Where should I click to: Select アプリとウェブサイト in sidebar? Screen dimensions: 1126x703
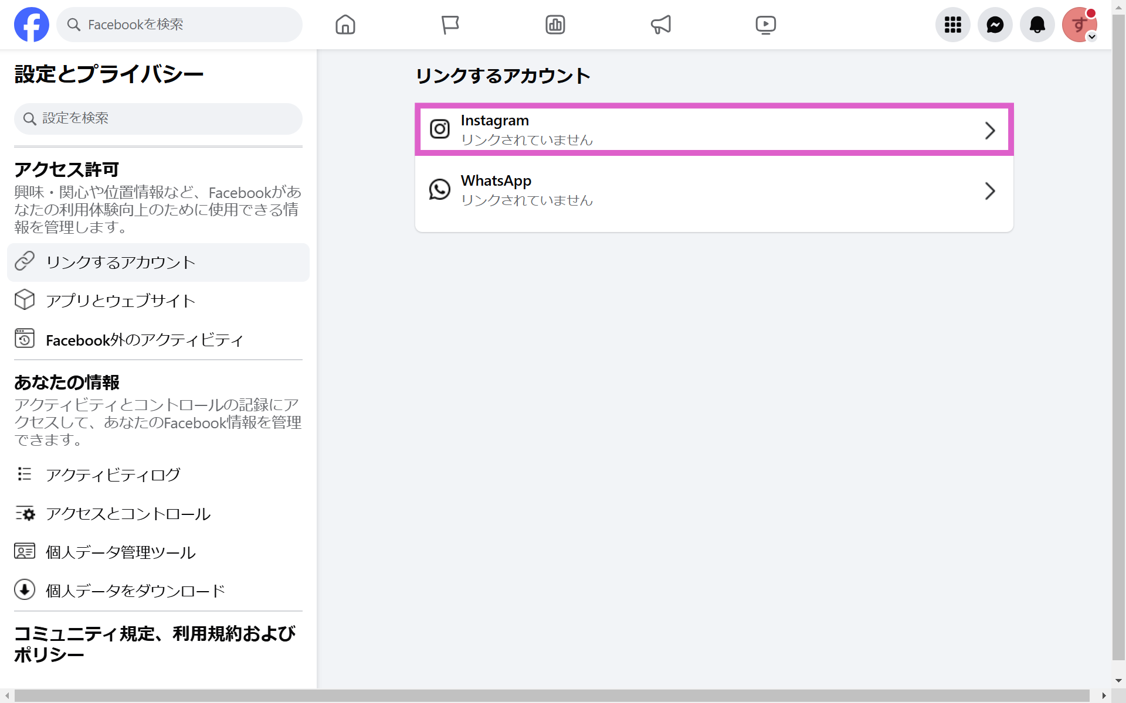coord(121,301)
